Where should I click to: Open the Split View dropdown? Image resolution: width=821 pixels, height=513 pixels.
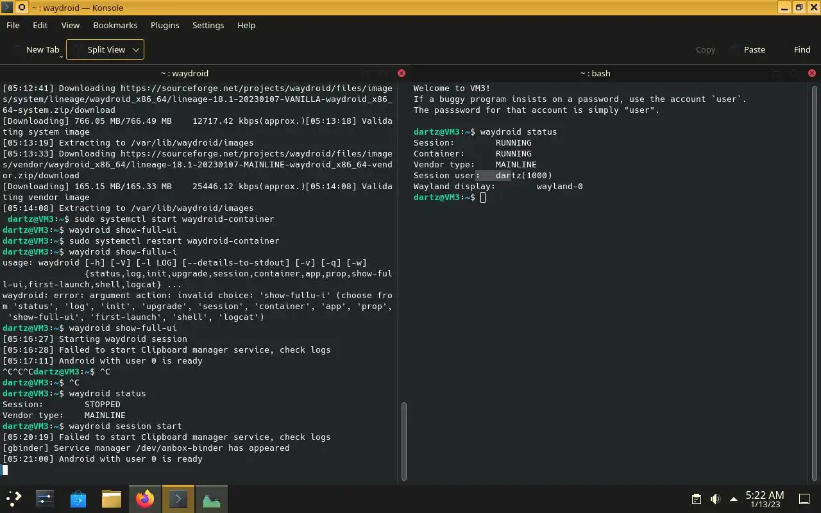(x=105, y=49)
